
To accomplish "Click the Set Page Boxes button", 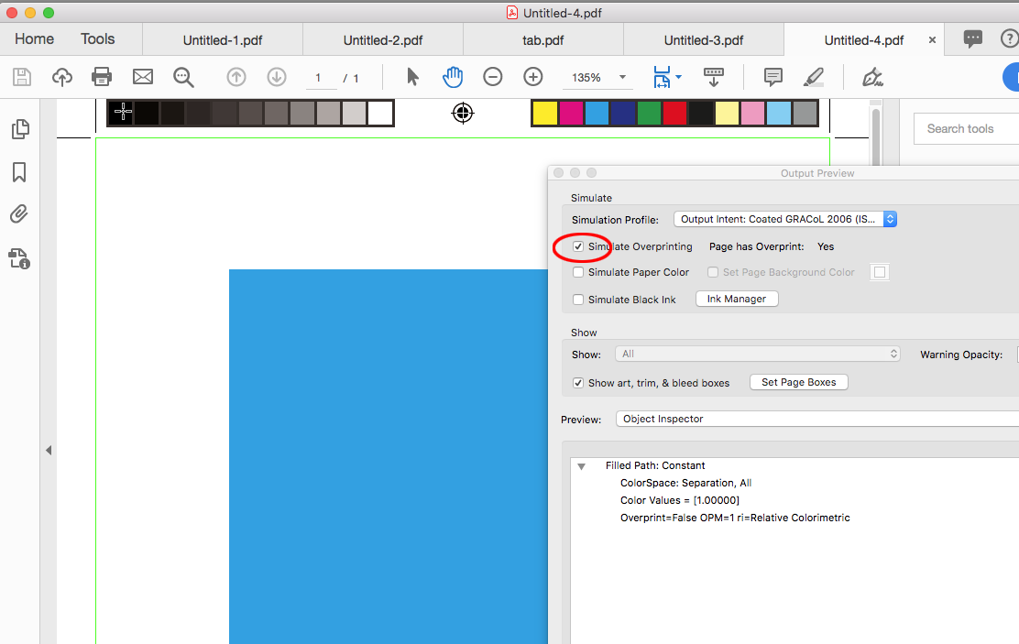I will pos(798,382).
